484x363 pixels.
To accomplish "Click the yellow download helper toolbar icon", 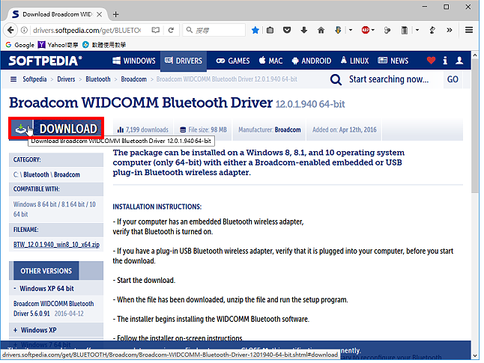I will (x=338, y=30).
